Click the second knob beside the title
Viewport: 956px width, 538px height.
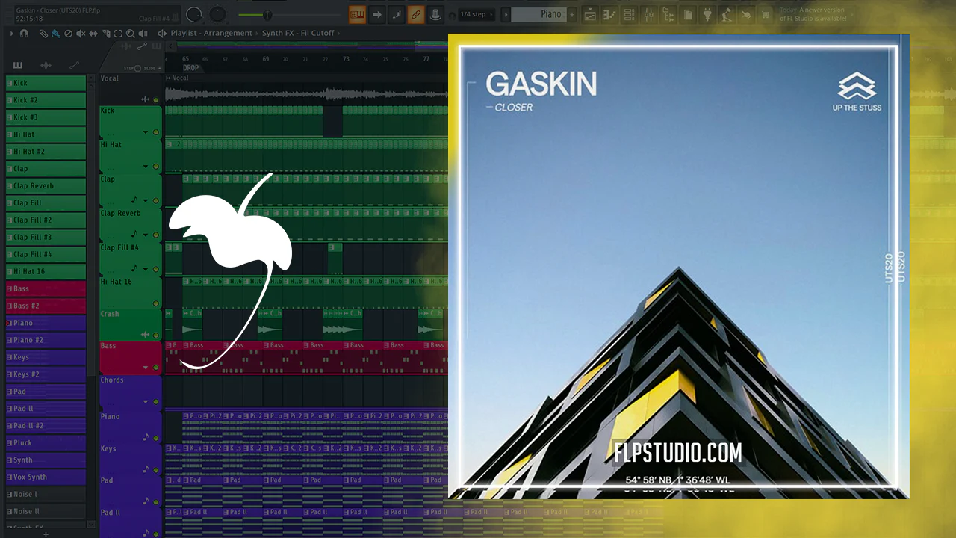tap(218, 14)
